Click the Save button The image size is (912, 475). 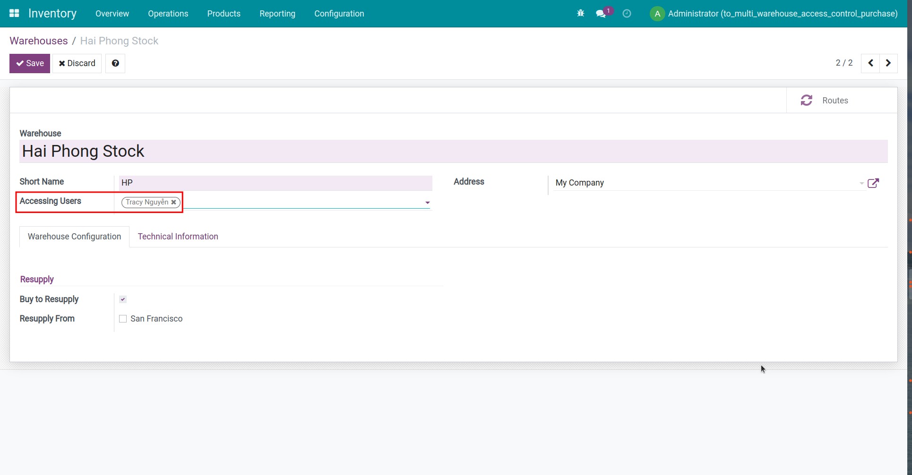click(30, 63)
